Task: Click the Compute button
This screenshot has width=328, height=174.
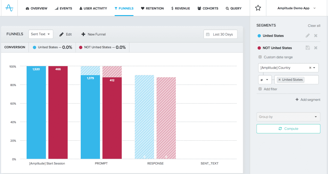Action: pyautogui.click(x=288, y=129)
